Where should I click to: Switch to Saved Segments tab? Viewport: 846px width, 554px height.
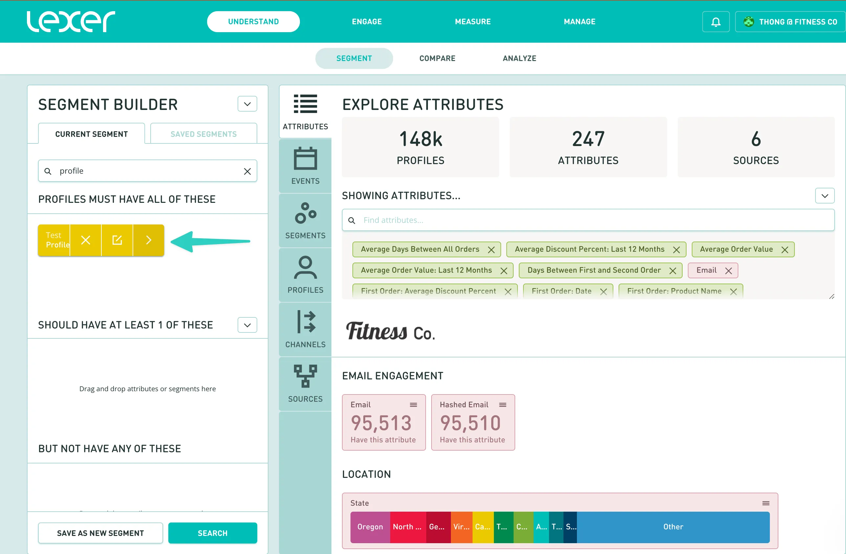[x=203, y=134]
